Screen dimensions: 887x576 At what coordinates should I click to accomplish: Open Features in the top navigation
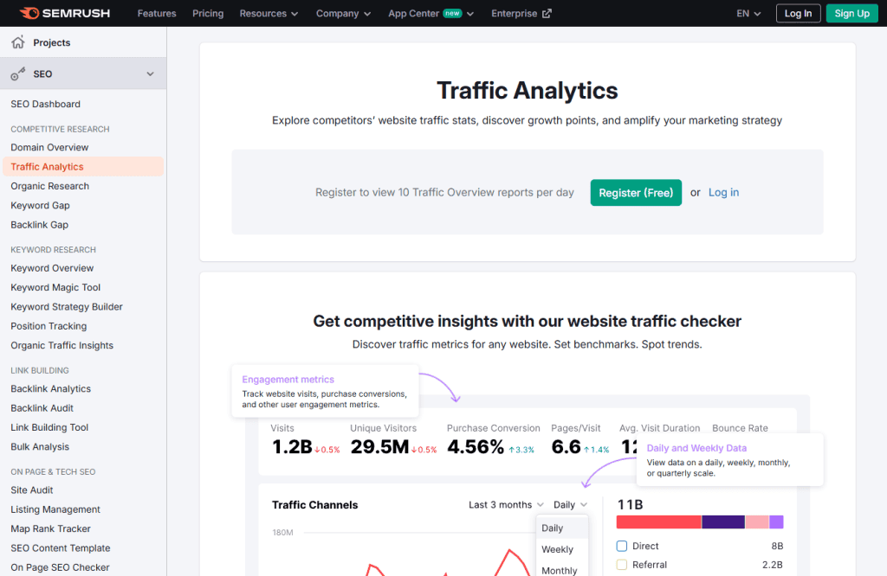[x=157, y=14]
